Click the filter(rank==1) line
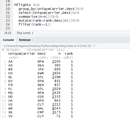 [x=34, y=24]
